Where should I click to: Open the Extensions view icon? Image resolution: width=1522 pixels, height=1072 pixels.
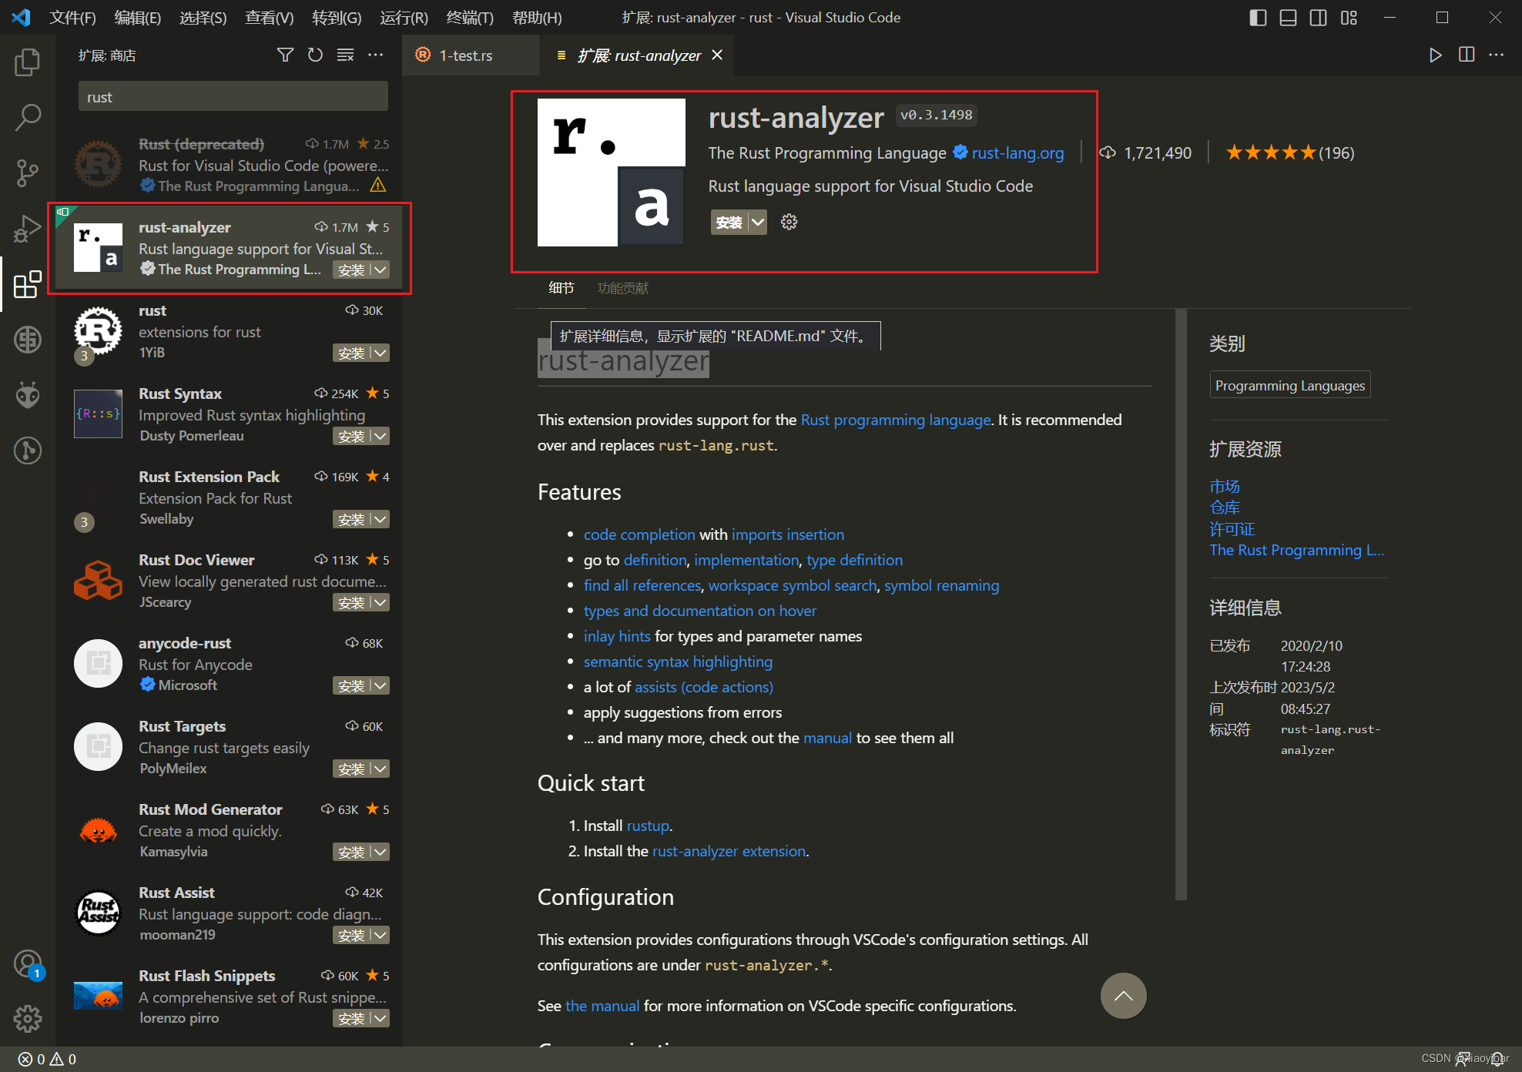28,284
